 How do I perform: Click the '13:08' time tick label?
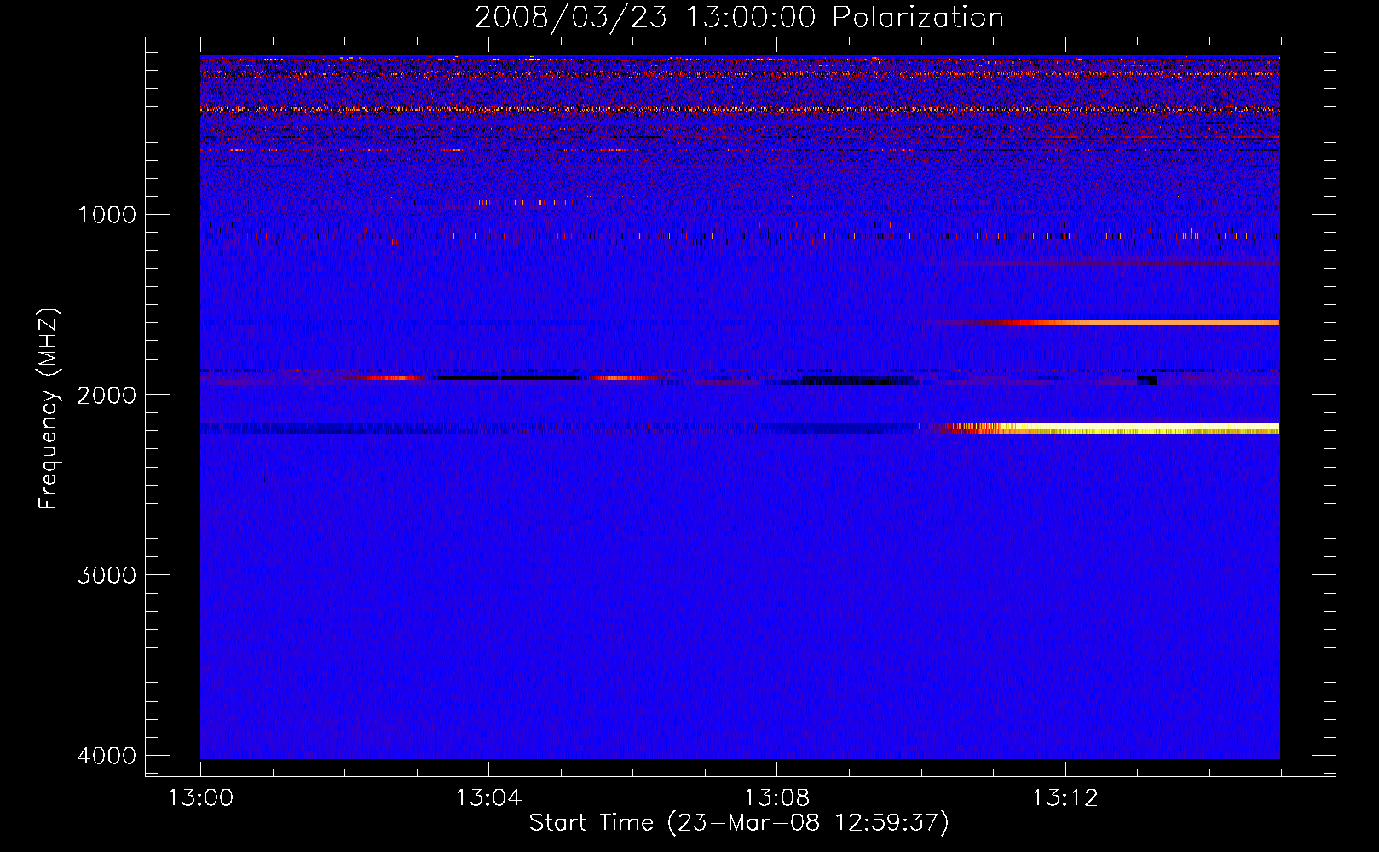pyautogui.click(x=776, y=797)
